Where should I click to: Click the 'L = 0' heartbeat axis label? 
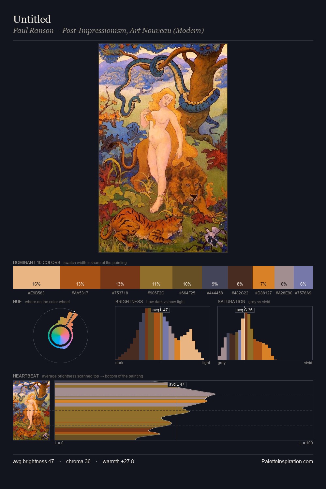[x=59, y=443]
